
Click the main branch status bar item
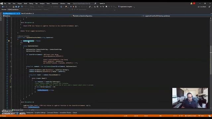point(202,116)
